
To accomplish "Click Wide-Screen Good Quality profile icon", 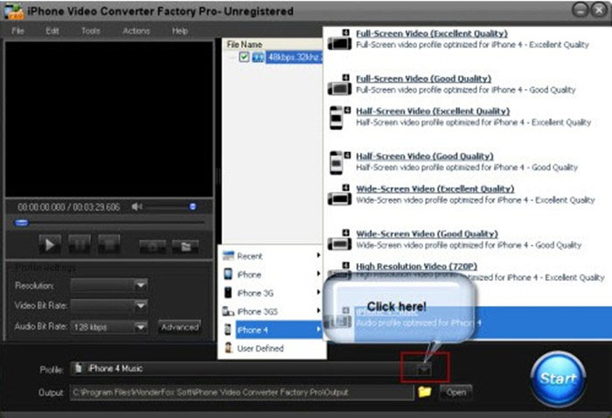I will pyautogui.click(x=339, y=240).
